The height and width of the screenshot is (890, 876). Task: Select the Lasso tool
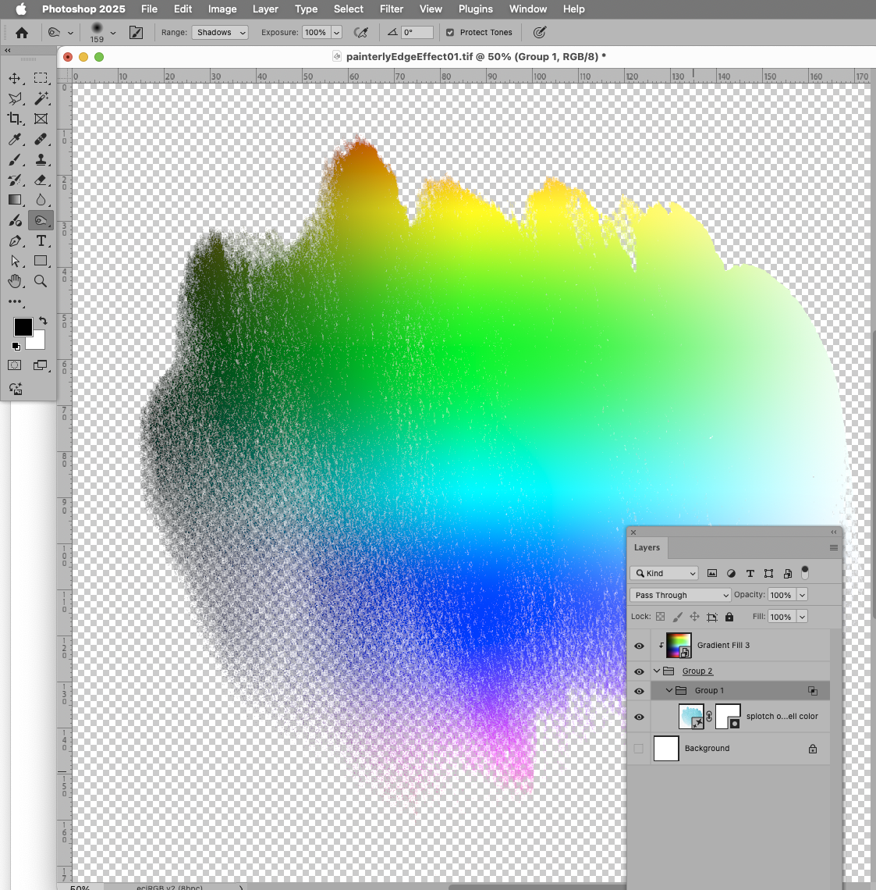(16, 98)
